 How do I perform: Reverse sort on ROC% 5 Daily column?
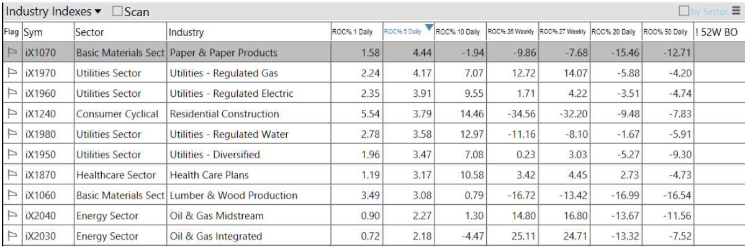407,32
